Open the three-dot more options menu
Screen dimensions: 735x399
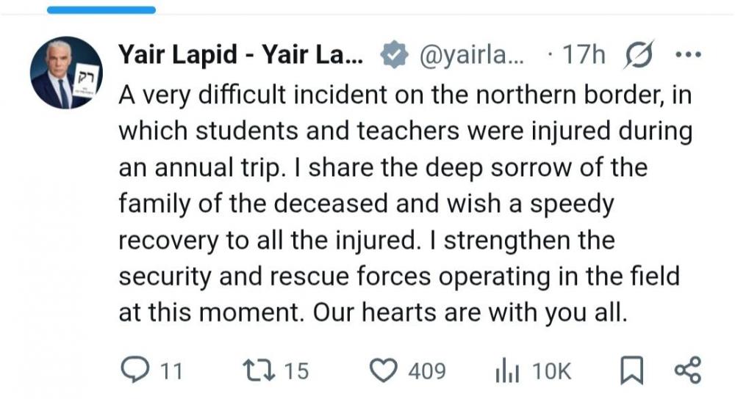click(689, 55)
